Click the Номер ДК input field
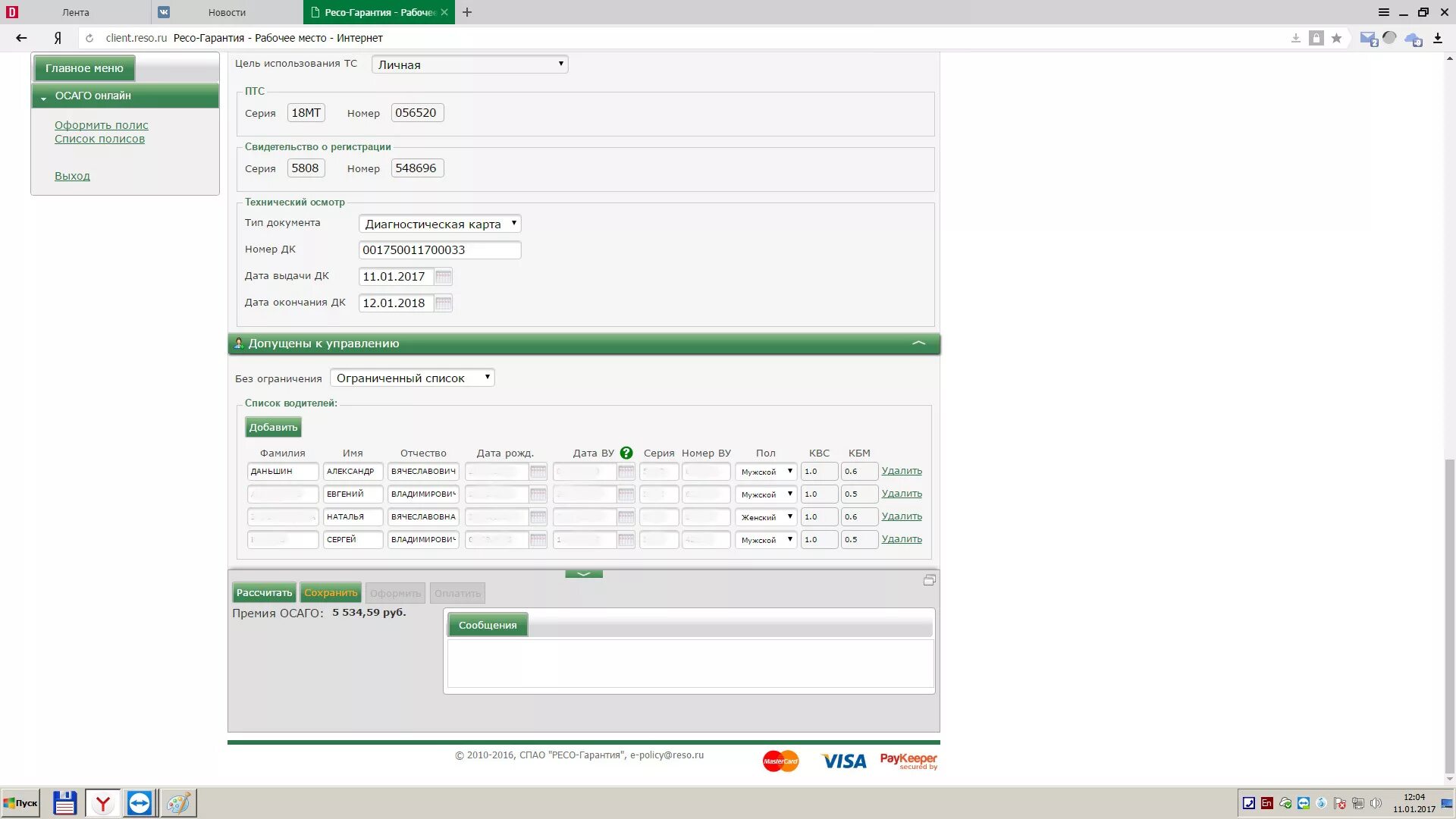1456x819 pixels. 440,250
